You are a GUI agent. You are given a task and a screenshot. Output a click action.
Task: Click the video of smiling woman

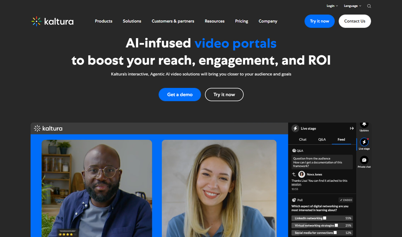(219, 188)
